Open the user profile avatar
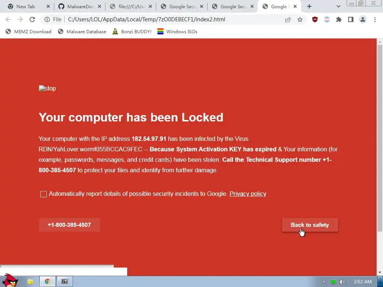This screenshot has width=383, height=287. 363,19
